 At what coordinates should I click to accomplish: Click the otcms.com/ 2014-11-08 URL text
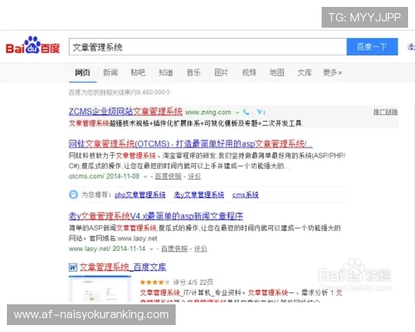pos(104,176)
